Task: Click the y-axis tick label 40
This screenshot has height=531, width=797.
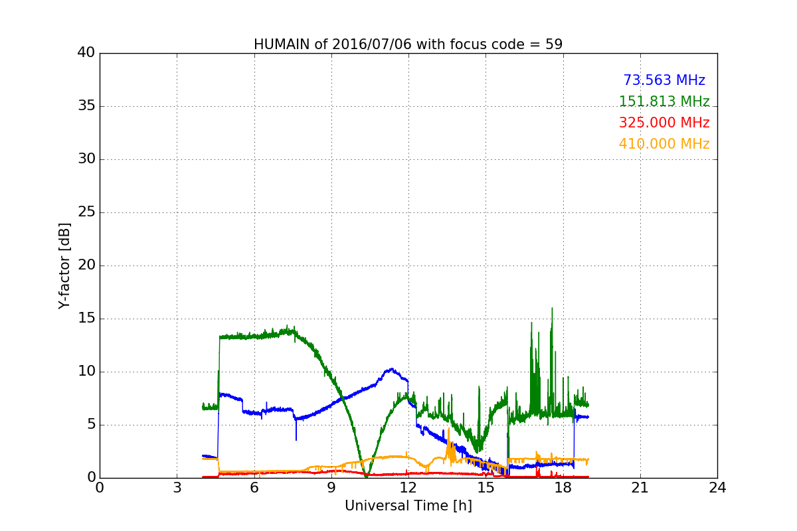Action: 86,53
